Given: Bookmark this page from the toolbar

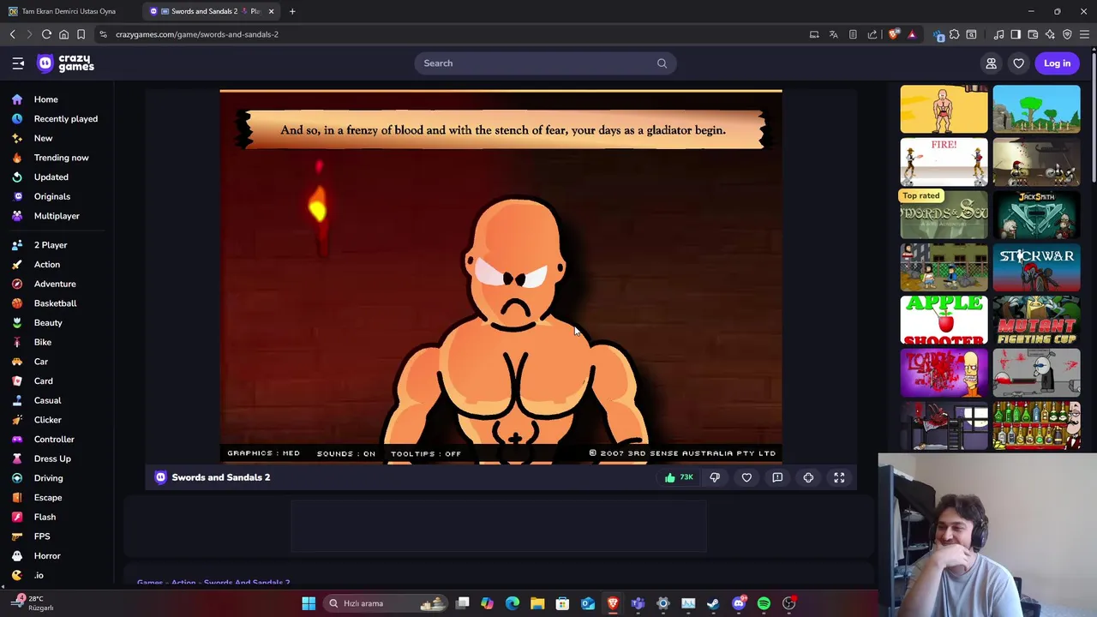Looking at the screenshot, I should click(81, 34).
